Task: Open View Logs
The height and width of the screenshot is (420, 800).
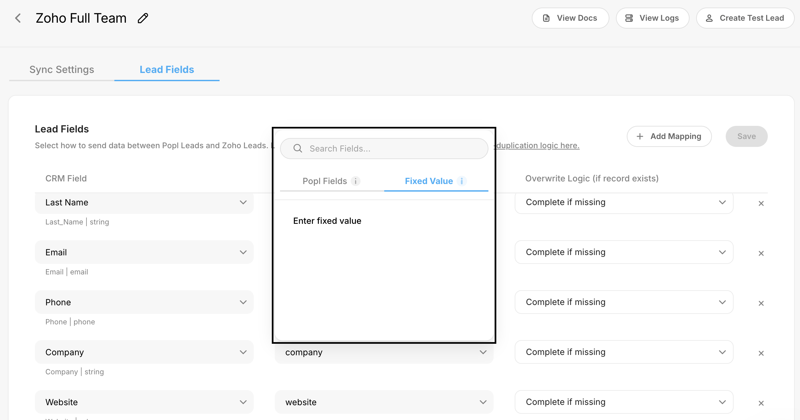Action: point(652,18)
